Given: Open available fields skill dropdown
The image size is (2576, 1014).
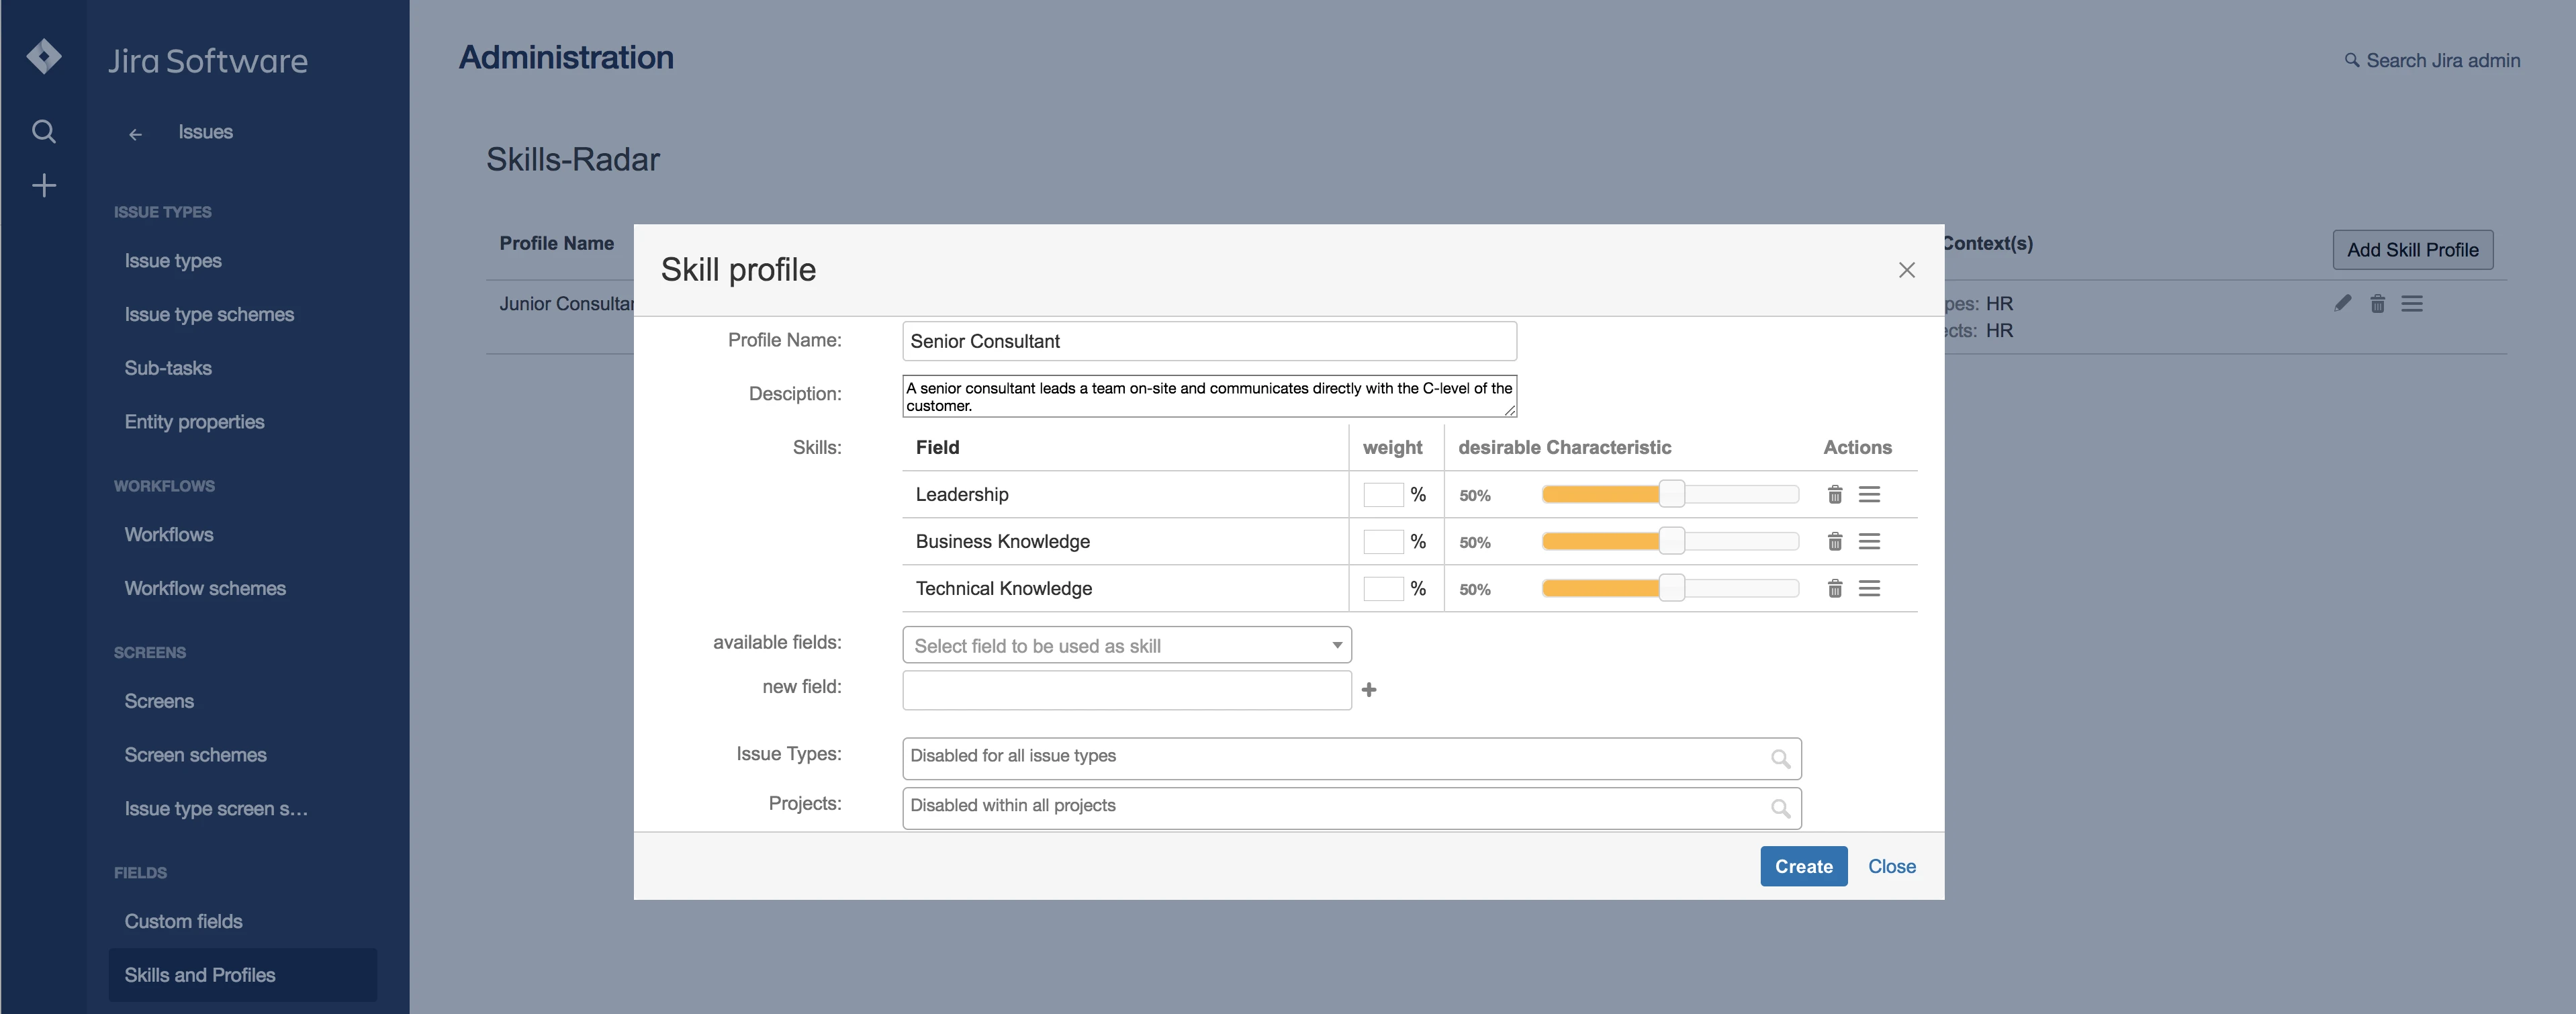Looking at the screenshot, I should [1126, 645].
